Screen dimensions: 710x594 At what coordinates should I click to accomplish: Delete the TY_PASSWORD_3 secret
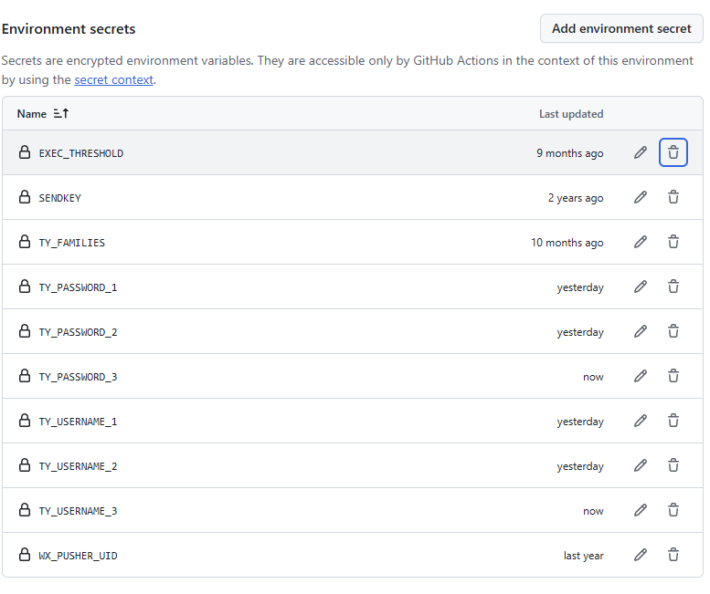(673, 376)
